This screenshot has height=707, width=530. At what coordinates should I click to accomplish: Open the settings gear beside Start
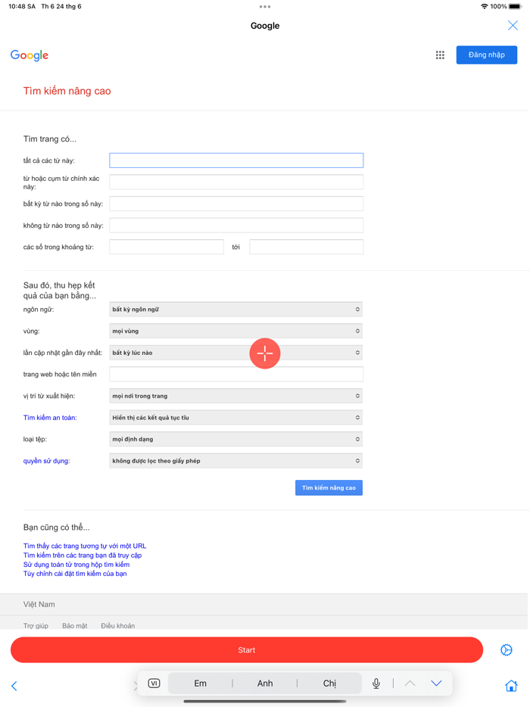(x=507, y=650)
